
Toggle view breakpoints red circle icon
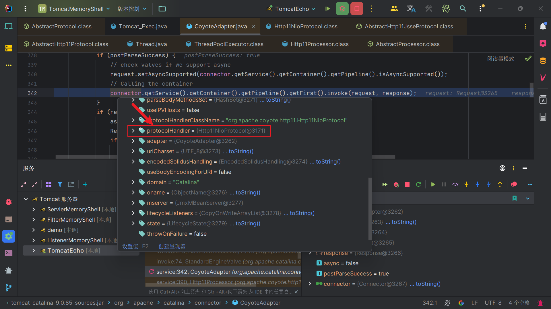point(514,184)
